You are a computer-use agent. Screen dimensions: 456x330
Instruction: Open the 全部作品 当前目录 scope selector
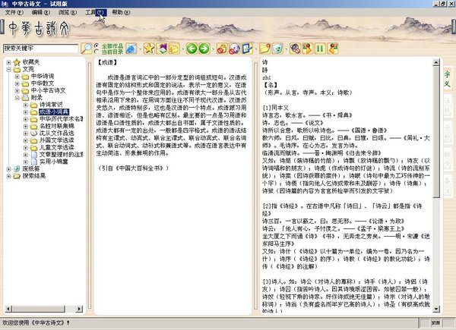pyautogui.click(x=114, y=49)
